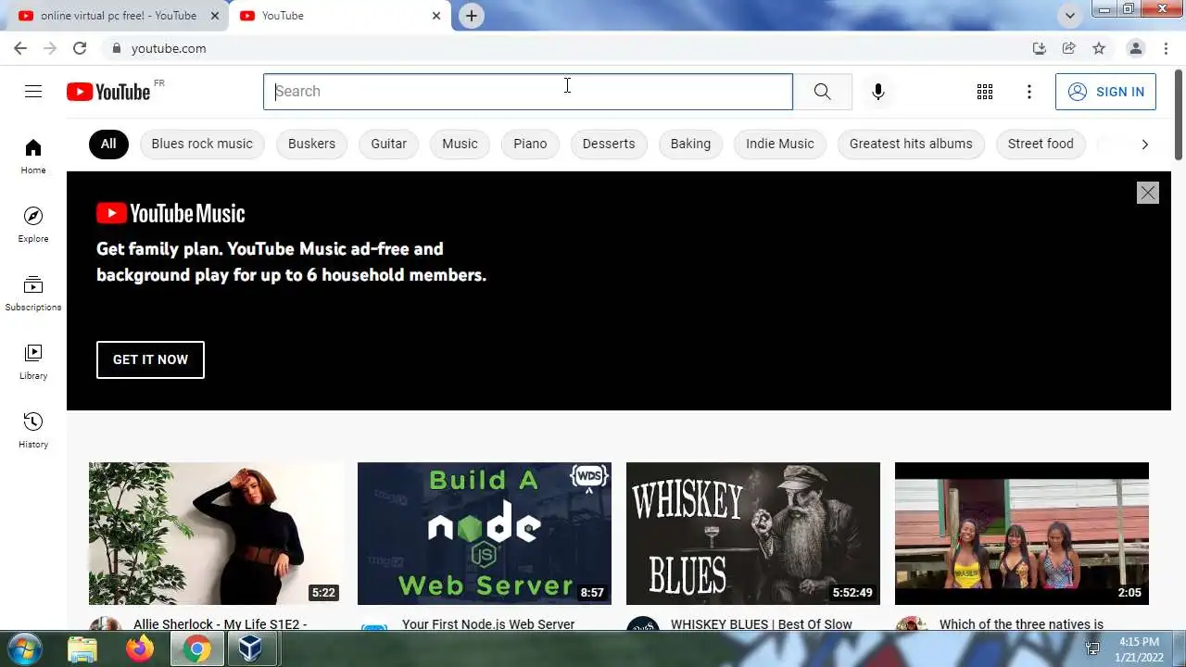This screenshot has height=667, width=1186.
Task: Bookmark this page with the star
Action: 1099,48
